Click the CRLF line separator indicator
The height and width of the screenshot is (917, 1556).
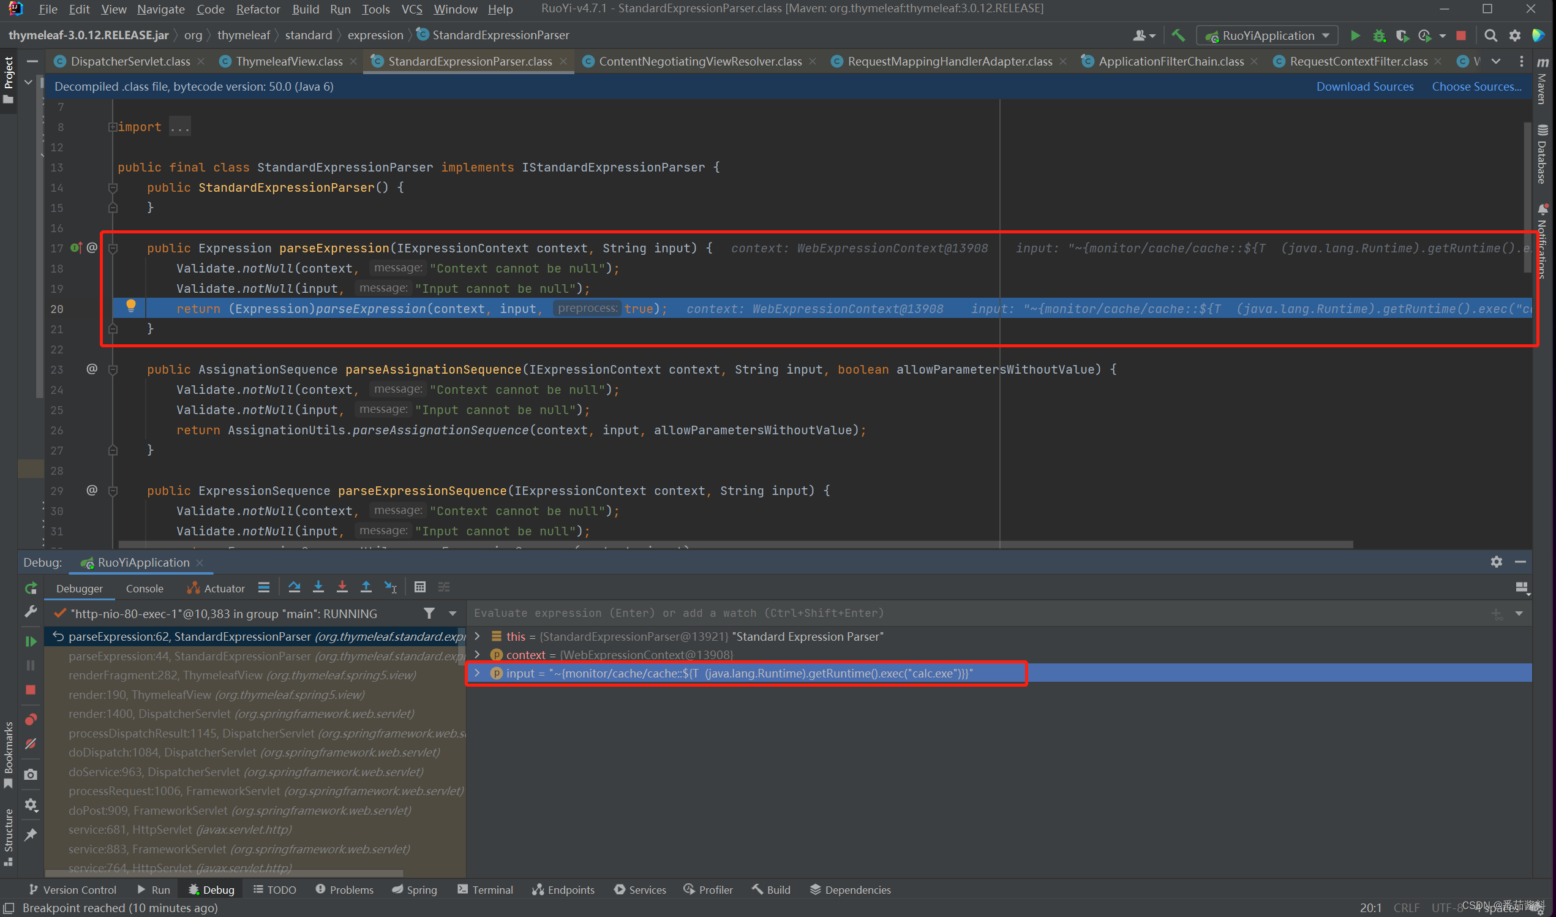tap(1406, 908)
